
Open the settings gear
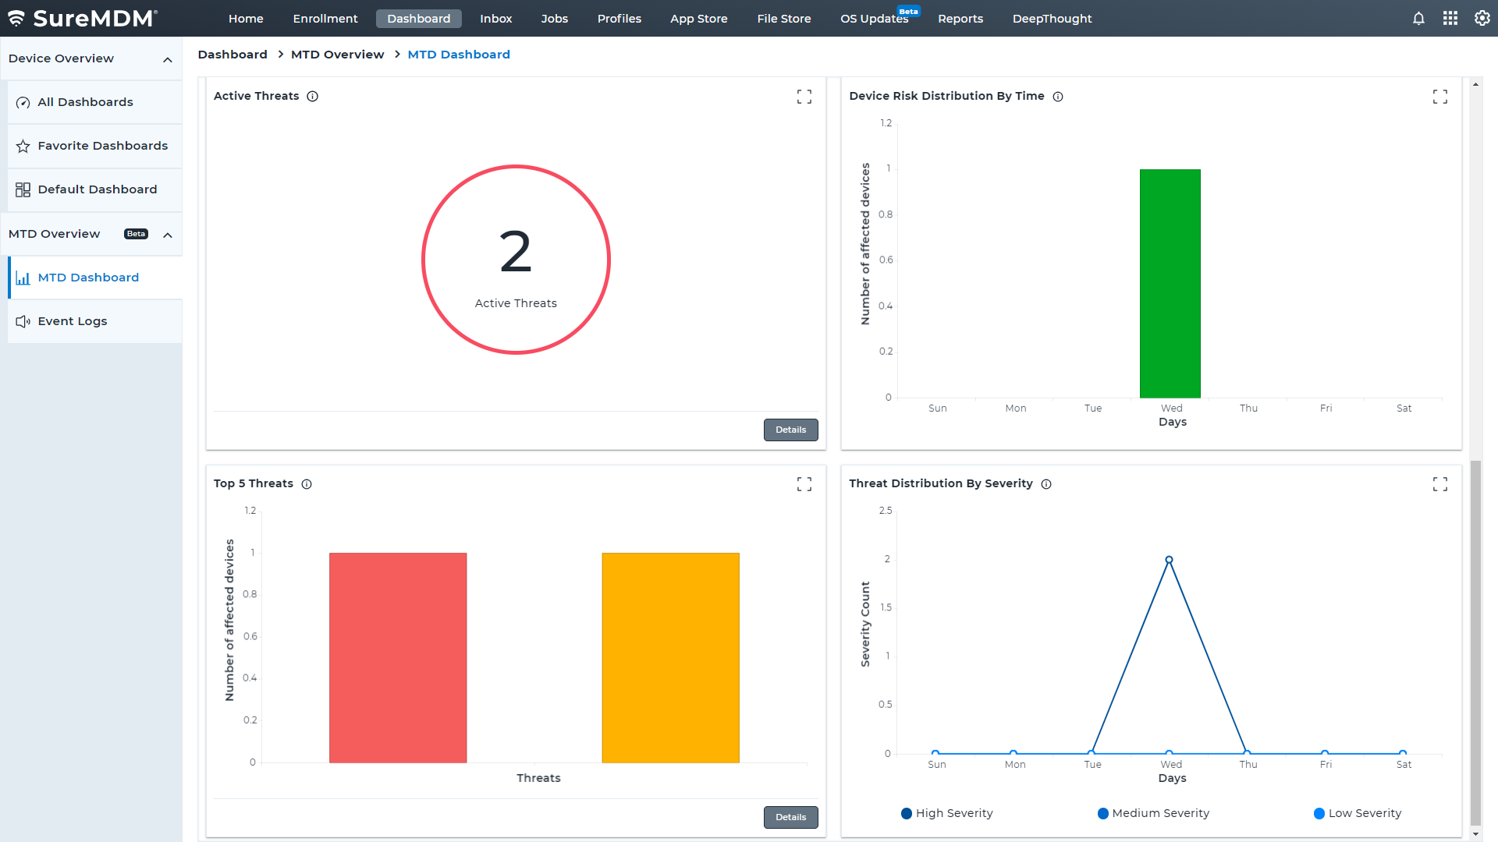[1482, 18]
